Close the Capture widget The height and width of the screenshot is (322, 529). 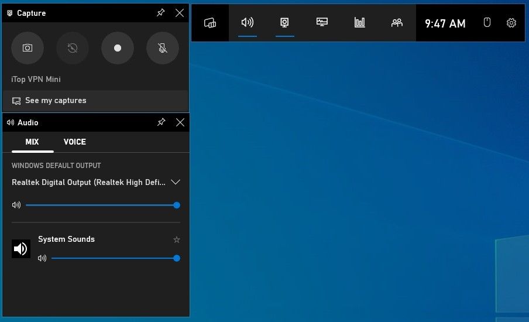(180, 13)
